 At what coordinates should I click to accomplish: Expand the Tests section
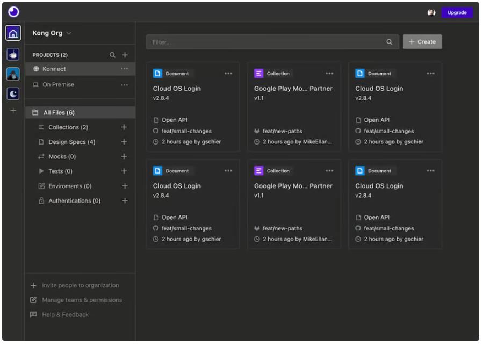(x=60, y=171)
